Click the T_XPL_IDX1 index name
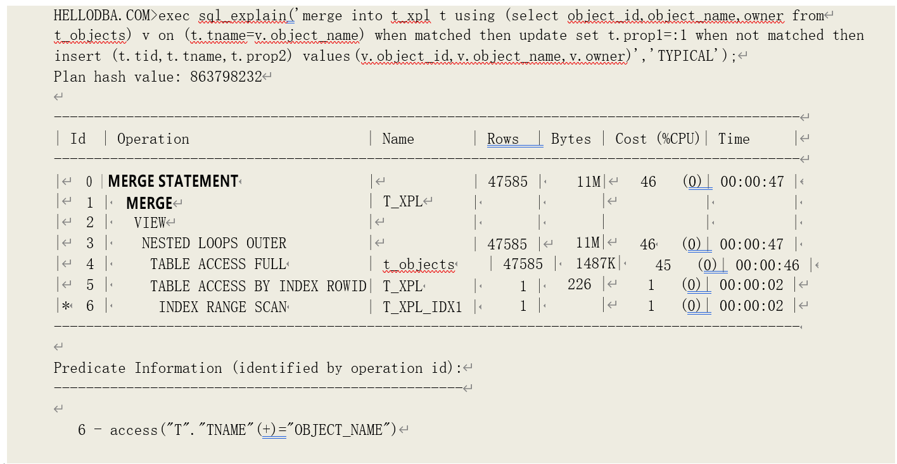Screen dimensions: 897x464 pyautogui.click(x=423, y=307)
